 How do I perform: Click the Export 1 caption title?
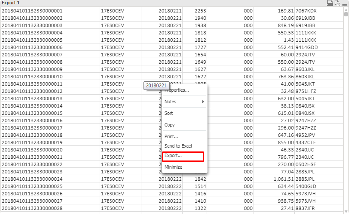point(10,3)
